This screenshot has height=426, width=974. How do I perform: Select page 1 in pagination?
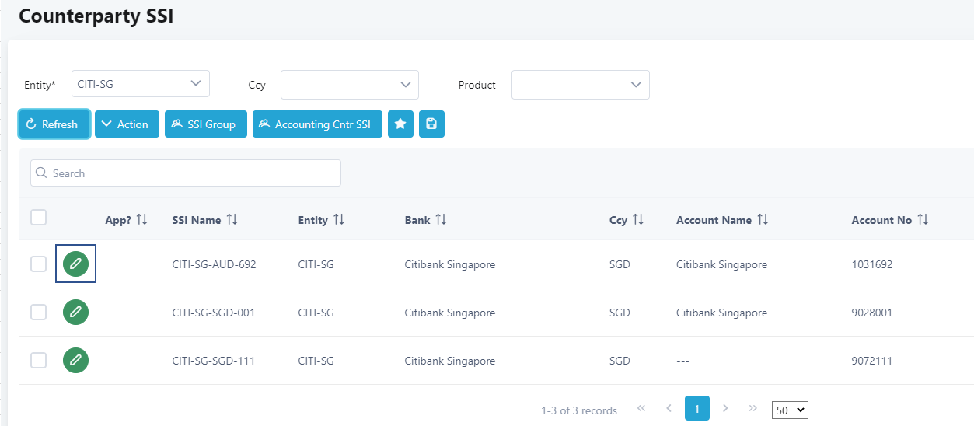tap(697, 408)
